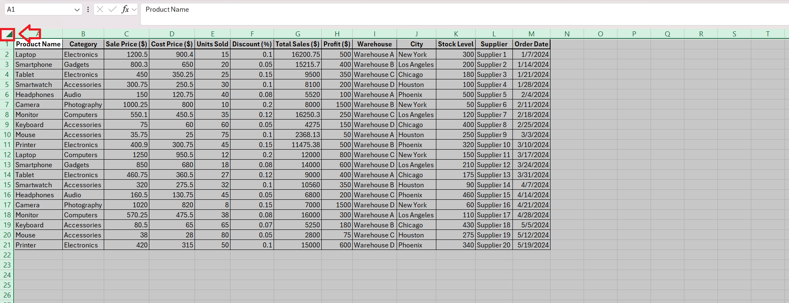Open the Name Box dropdown arrow

tap(77, 10)
